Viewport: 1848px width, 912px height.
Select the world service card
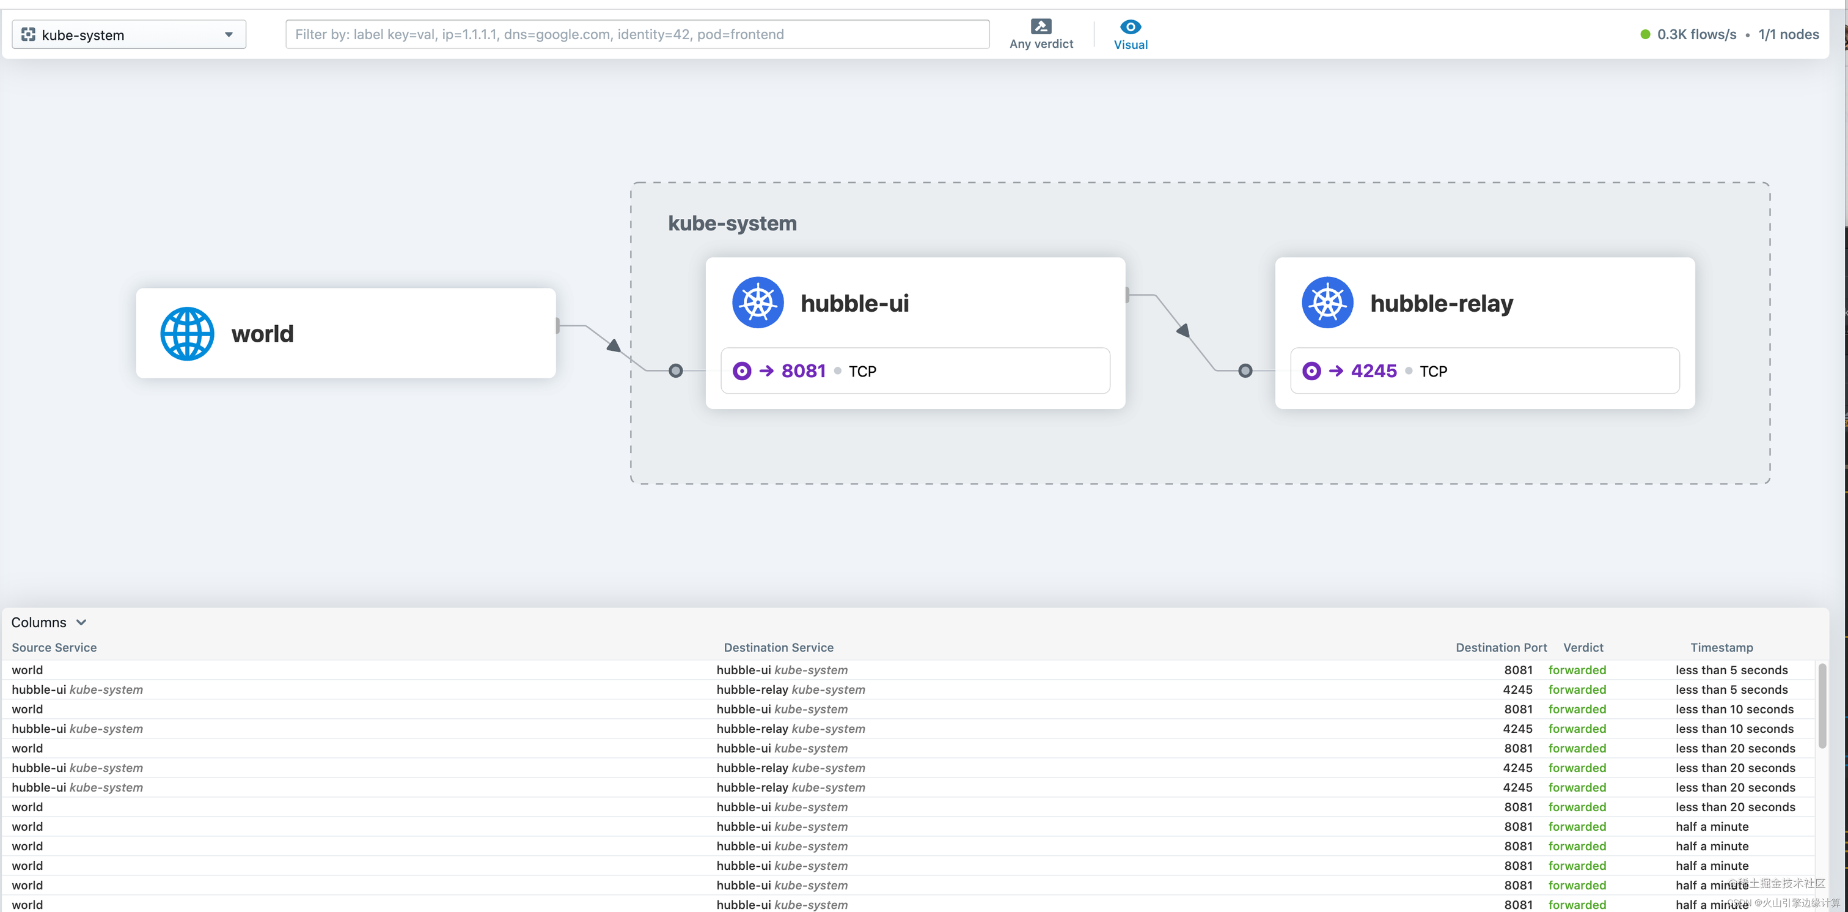[346, 334]
